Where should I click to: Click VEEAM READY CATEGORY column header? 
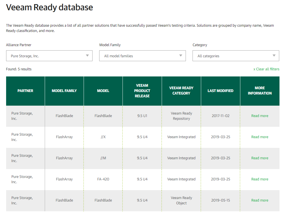click(x=181, y=91)
